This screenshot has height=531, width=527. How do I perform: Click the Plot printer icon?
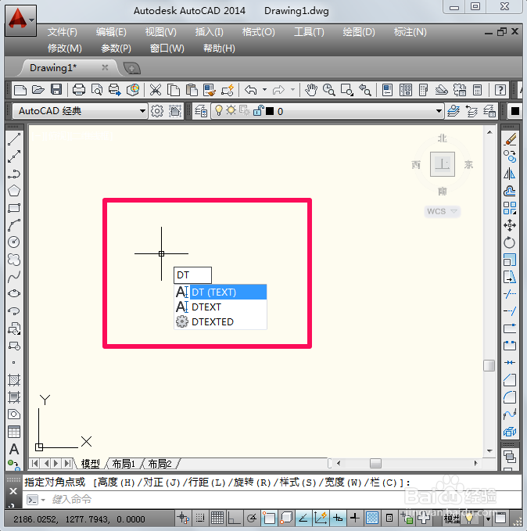(78, 90)
